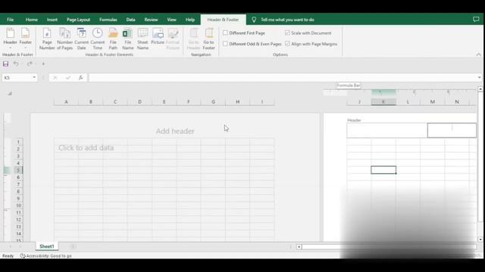485x272 pixels.
Task: Collapse the ribbon with the caret
Action: (x=478, y=54)
